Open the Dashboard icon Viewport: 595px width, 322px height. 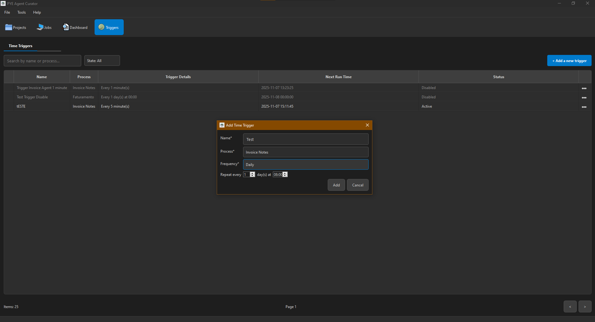(75, 27)
